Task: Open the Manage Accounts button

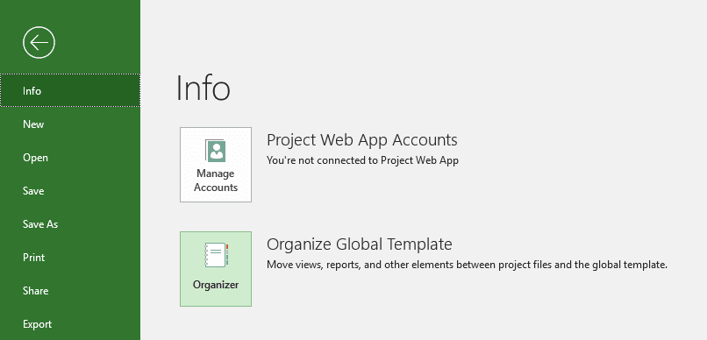Action: [x=216, y=165]
